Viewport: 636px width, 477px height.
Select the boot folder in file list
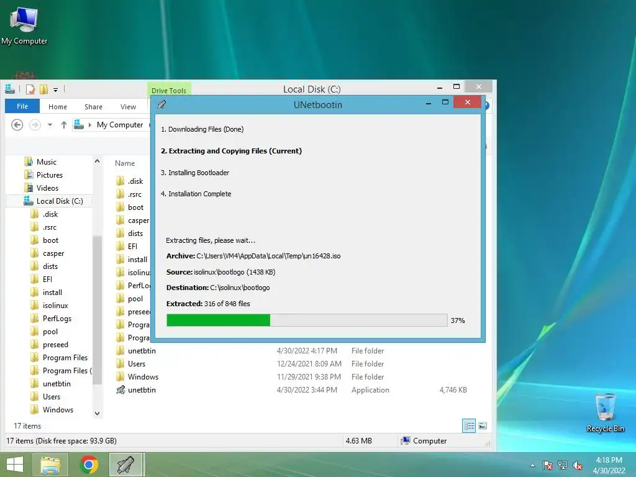coord(135,207)
